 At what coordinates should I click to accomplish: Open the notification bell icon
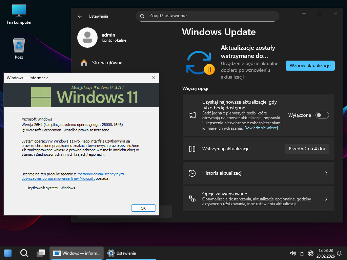pyautogui.click(x=339, y=253)
